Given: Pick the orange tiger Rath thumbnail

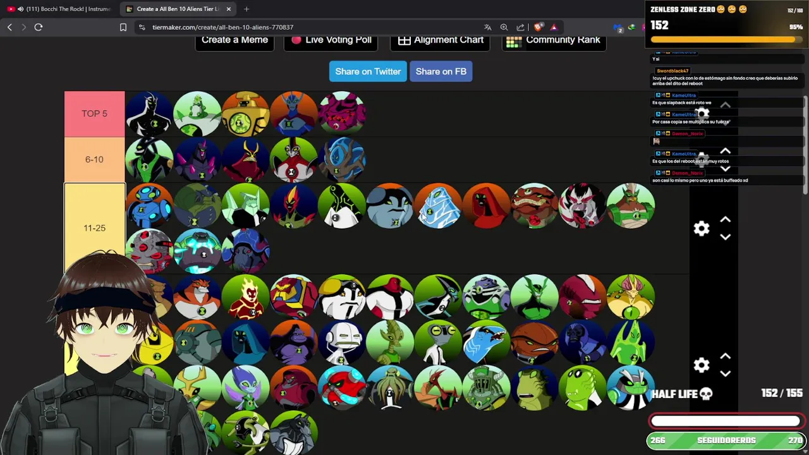Looking at the screenshot, I should [197, 296].
